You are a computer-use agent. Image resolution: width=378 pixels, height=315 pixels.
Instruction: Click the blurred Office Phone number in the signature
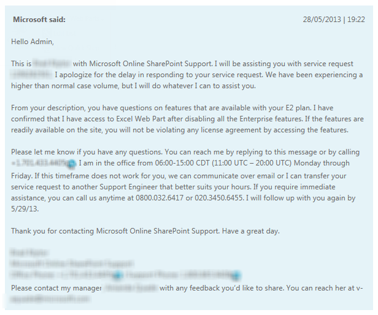[x=94, y=275]
